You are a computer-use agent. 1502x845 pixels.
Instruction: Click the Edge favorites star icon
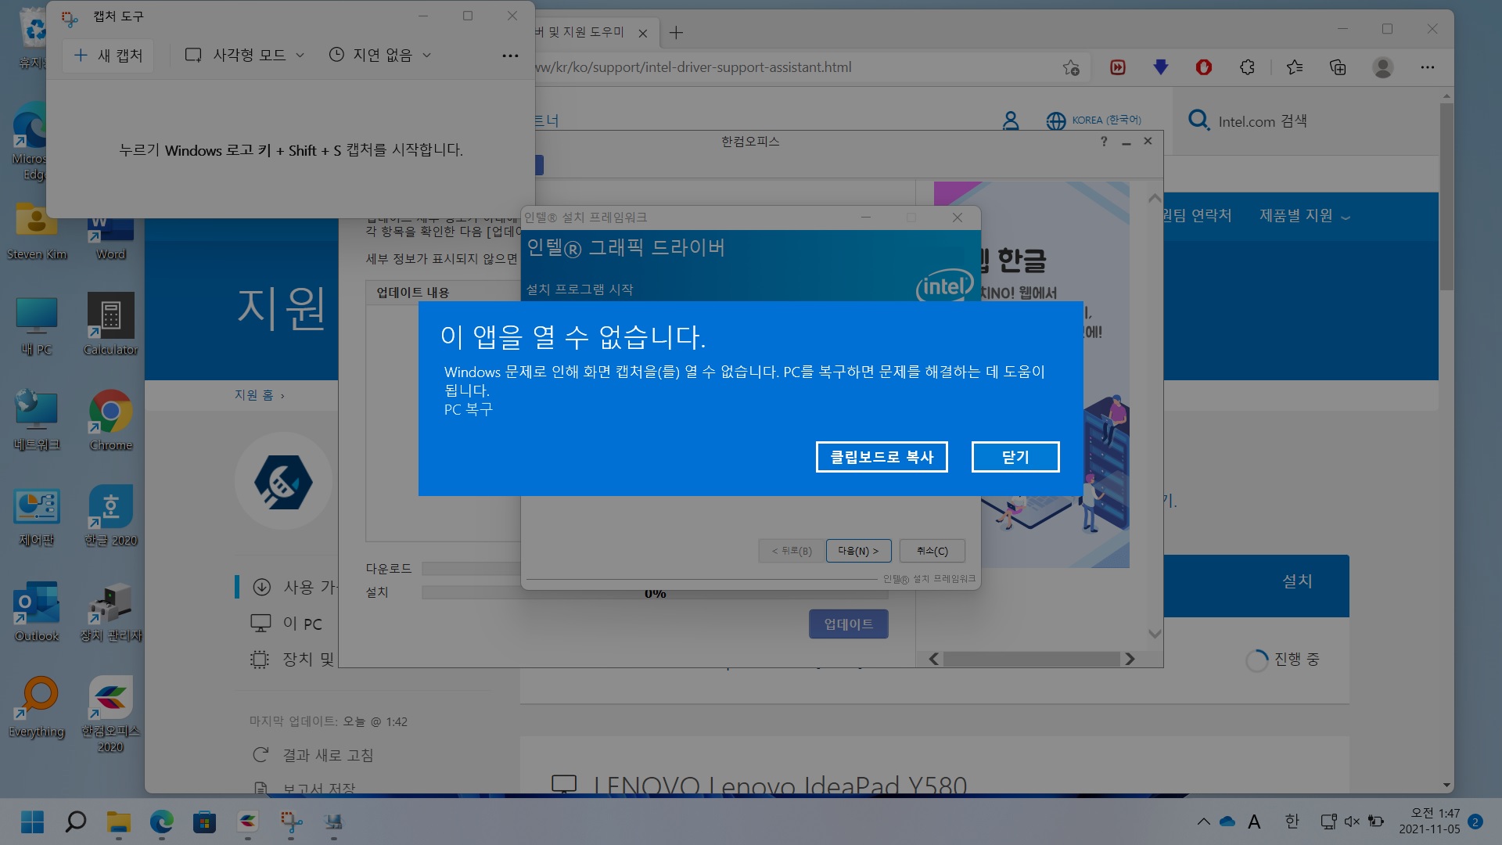coord(1071,67)
